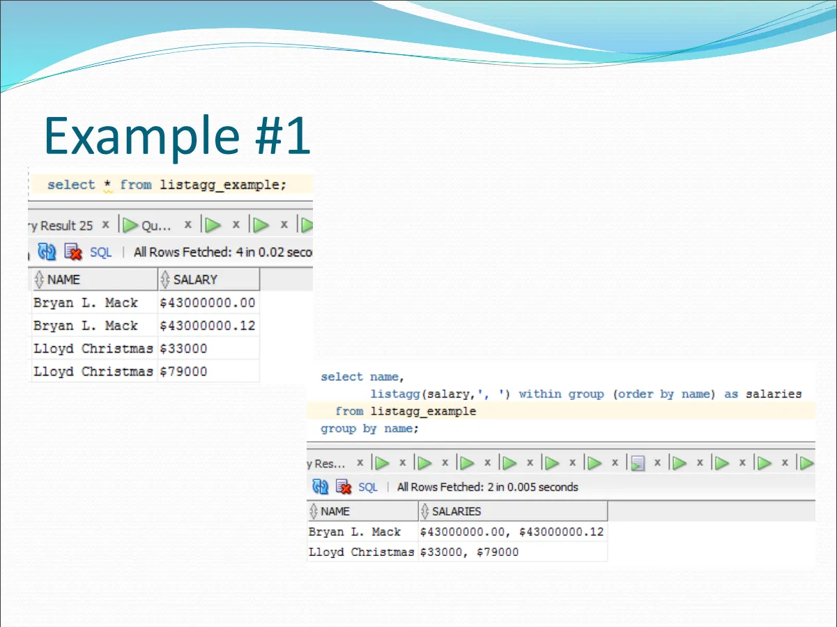Screen dimensions: 837x627
Task: Close the 'y Res...' result tab
Action: tap(360, 463)
